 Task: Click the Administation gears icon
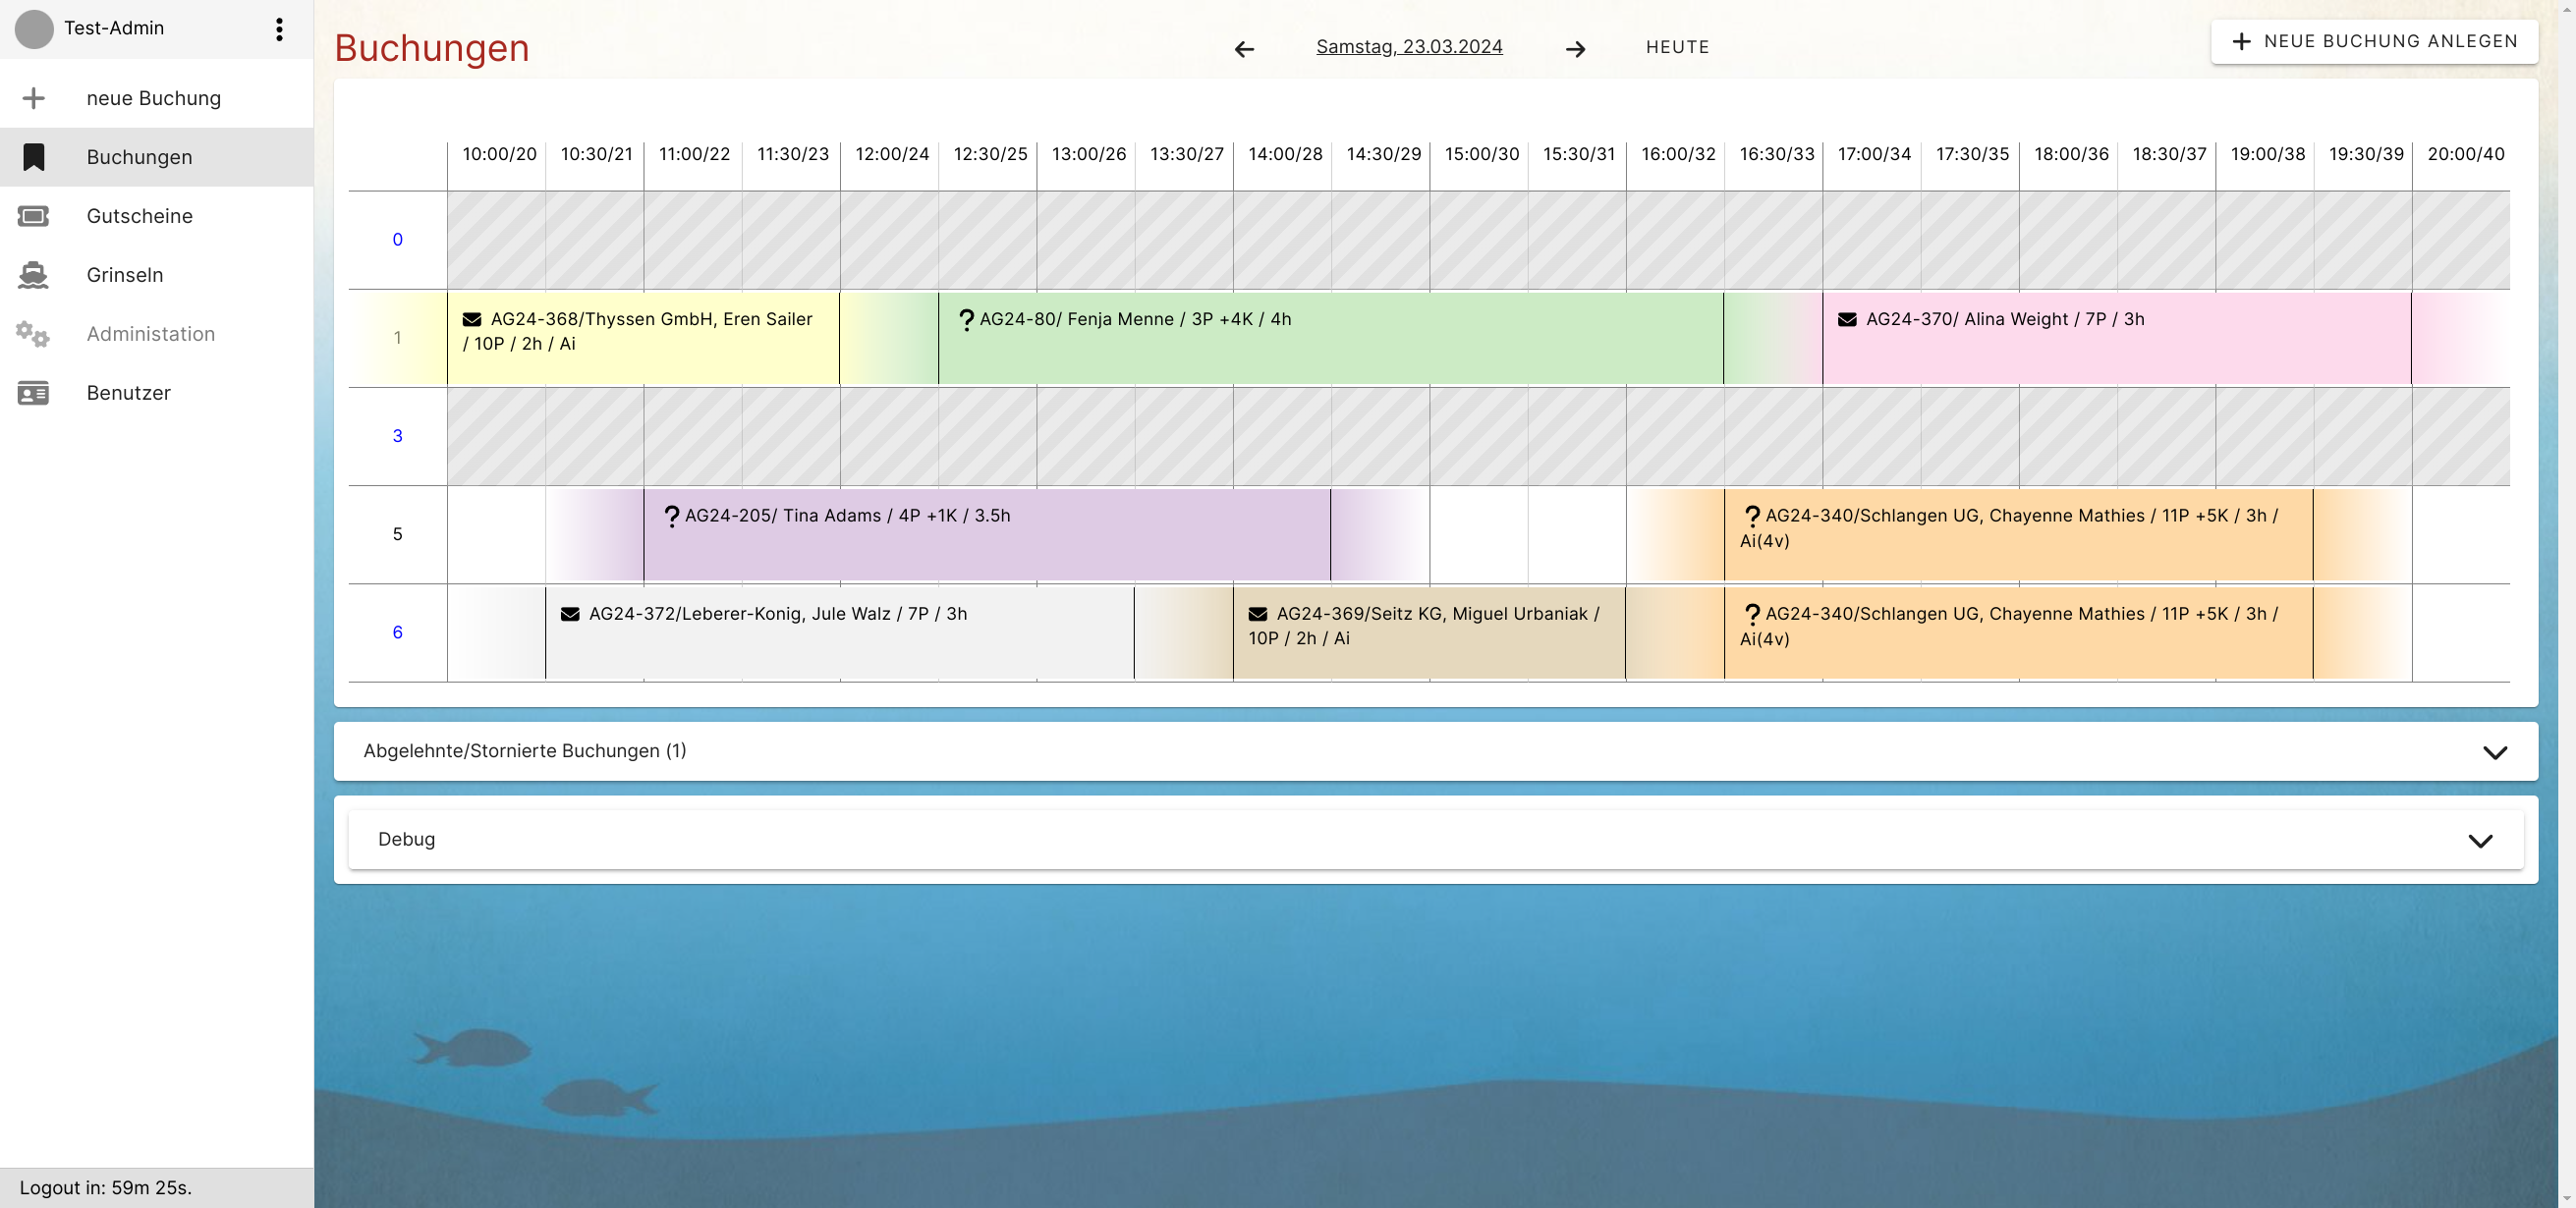(34, 334)
